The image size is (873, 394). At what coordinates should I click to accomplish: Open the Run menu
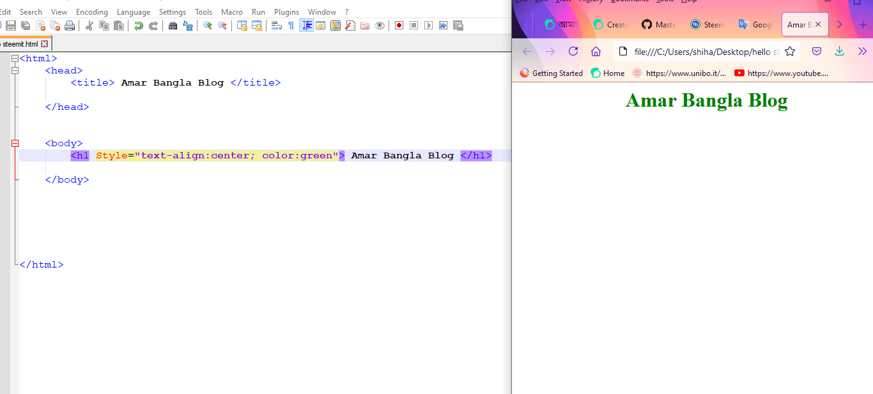pyautogui.click(x=258, y=12)
